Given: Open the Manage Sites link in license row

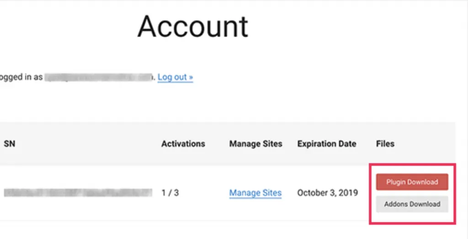Looking at the screenshot, I should tap(255, 193).
